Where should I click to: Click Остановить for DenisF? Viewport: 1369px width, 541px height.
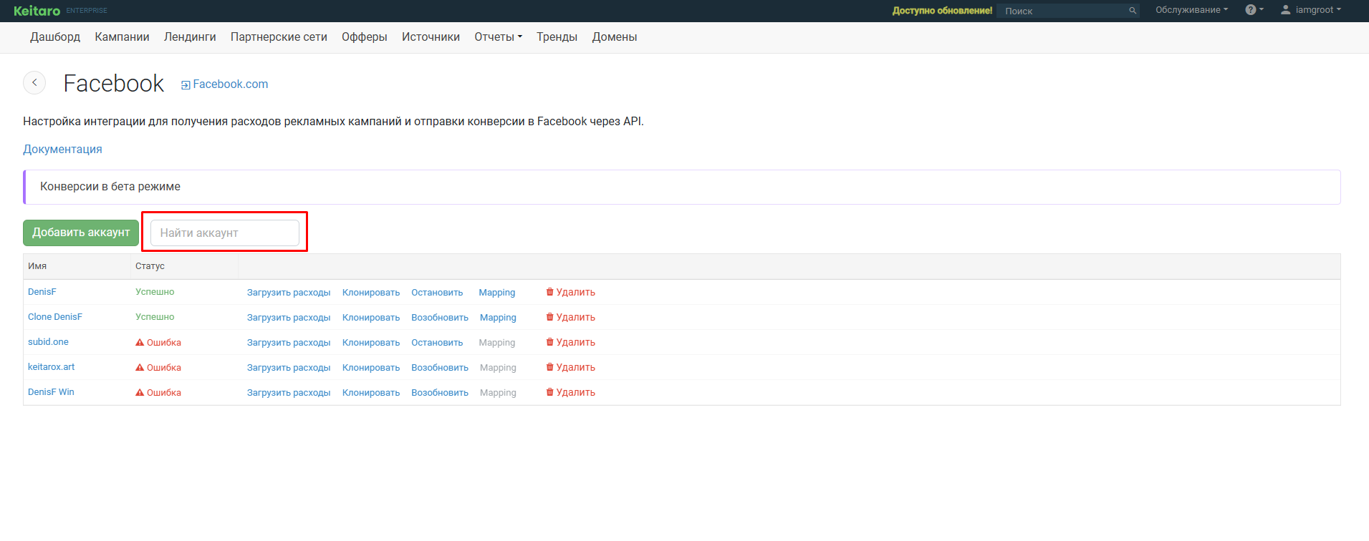point(437,293)
